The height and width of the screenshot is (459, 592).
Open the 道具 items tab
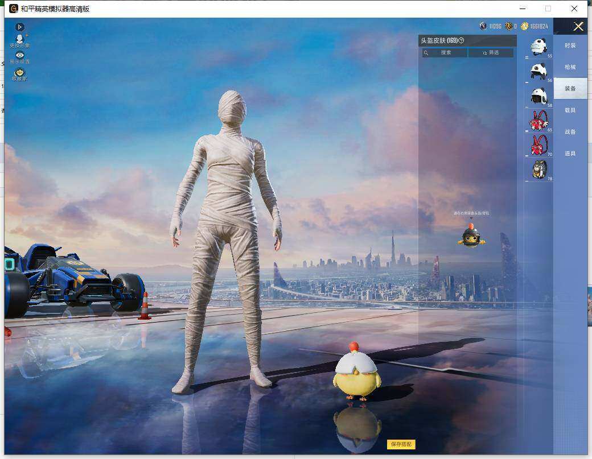[x=570, y=154]
